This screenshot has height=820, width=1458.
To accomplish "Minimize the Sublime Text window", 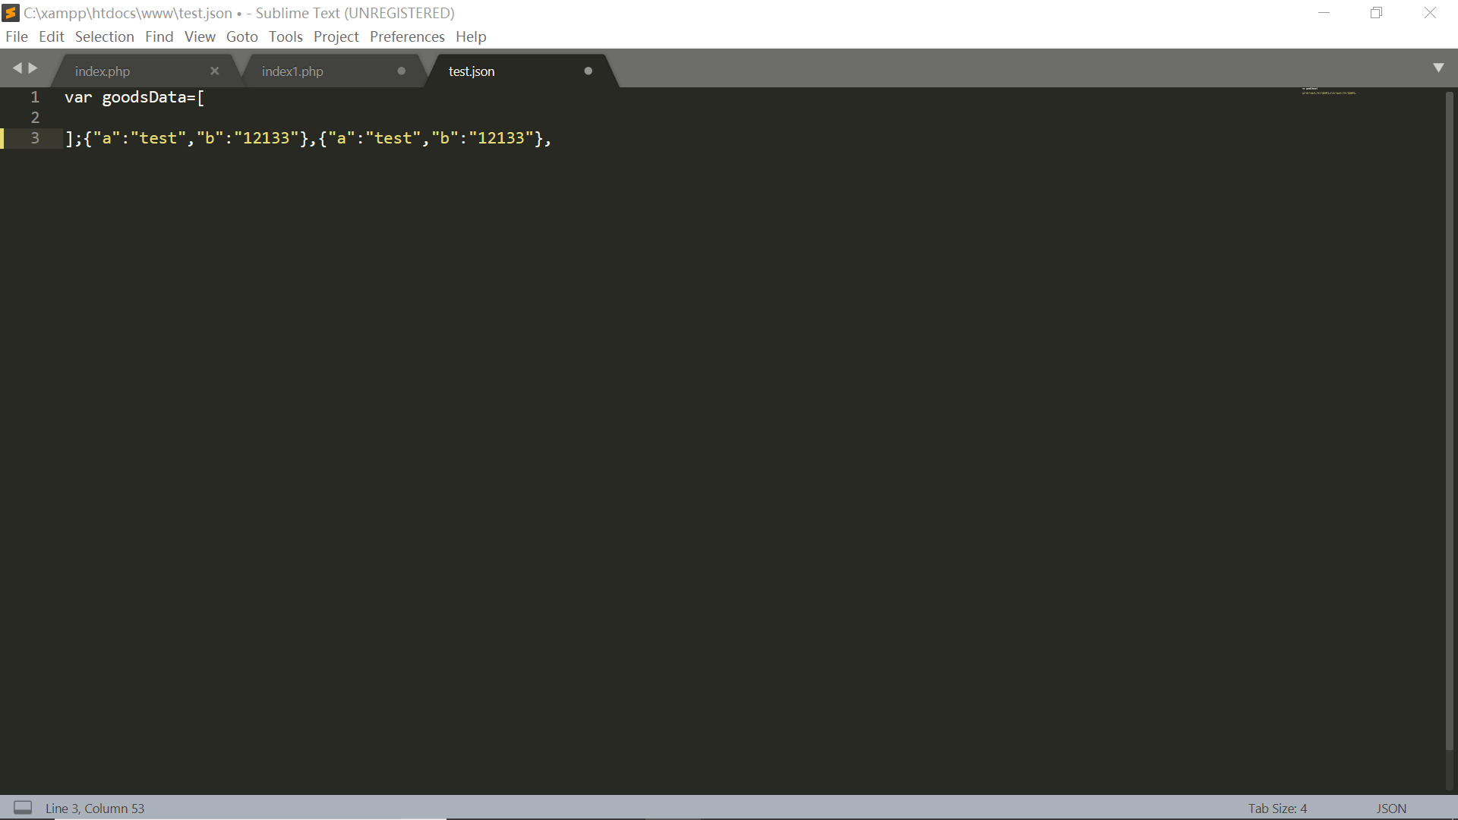I will coord(1324,13).
